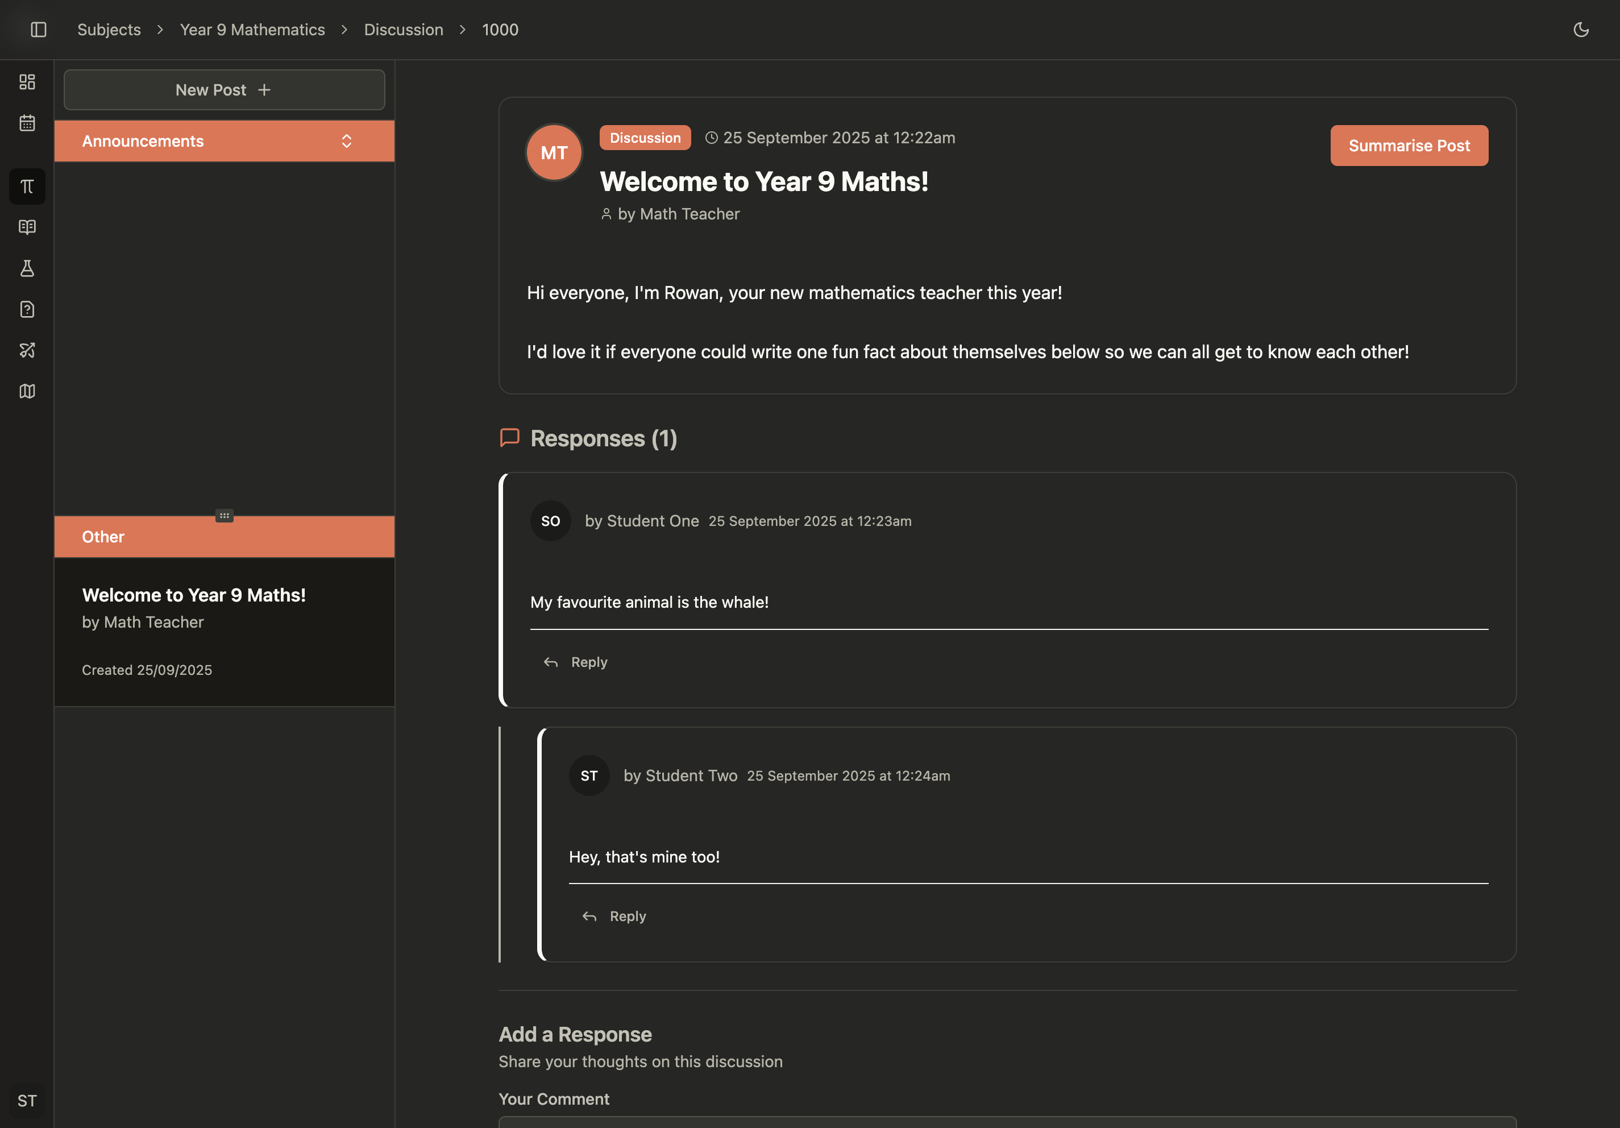The height and width of the screenshot is (1128, 1620).
Task: Click the Map icon at sidebar bottom
Action: pos(27,391)
